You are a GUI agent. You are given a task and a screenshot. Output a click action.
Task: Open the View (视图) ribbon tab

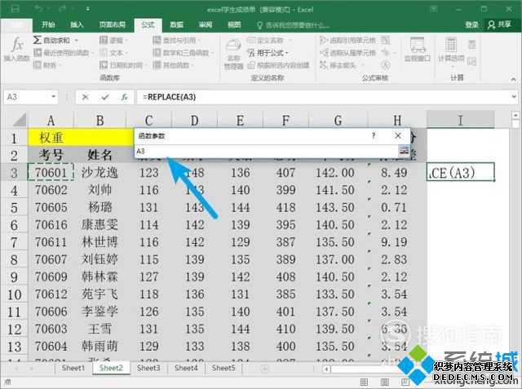[x=234, y=24]
